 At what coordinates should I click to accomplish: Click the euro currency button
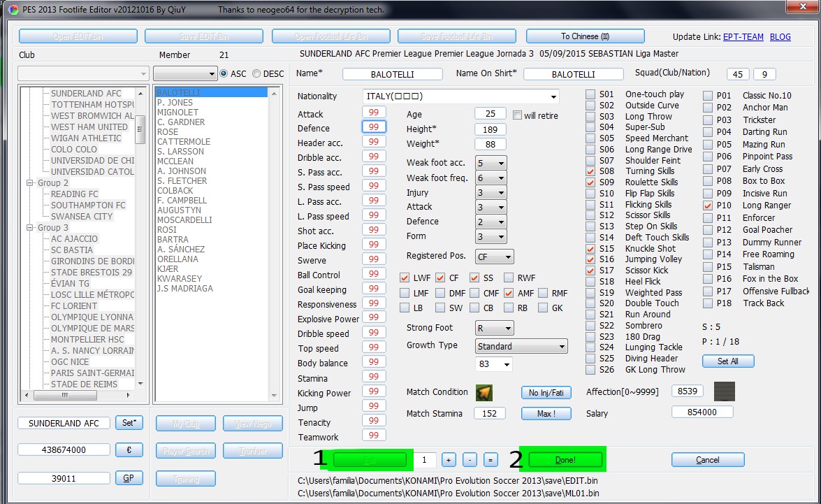129,450
